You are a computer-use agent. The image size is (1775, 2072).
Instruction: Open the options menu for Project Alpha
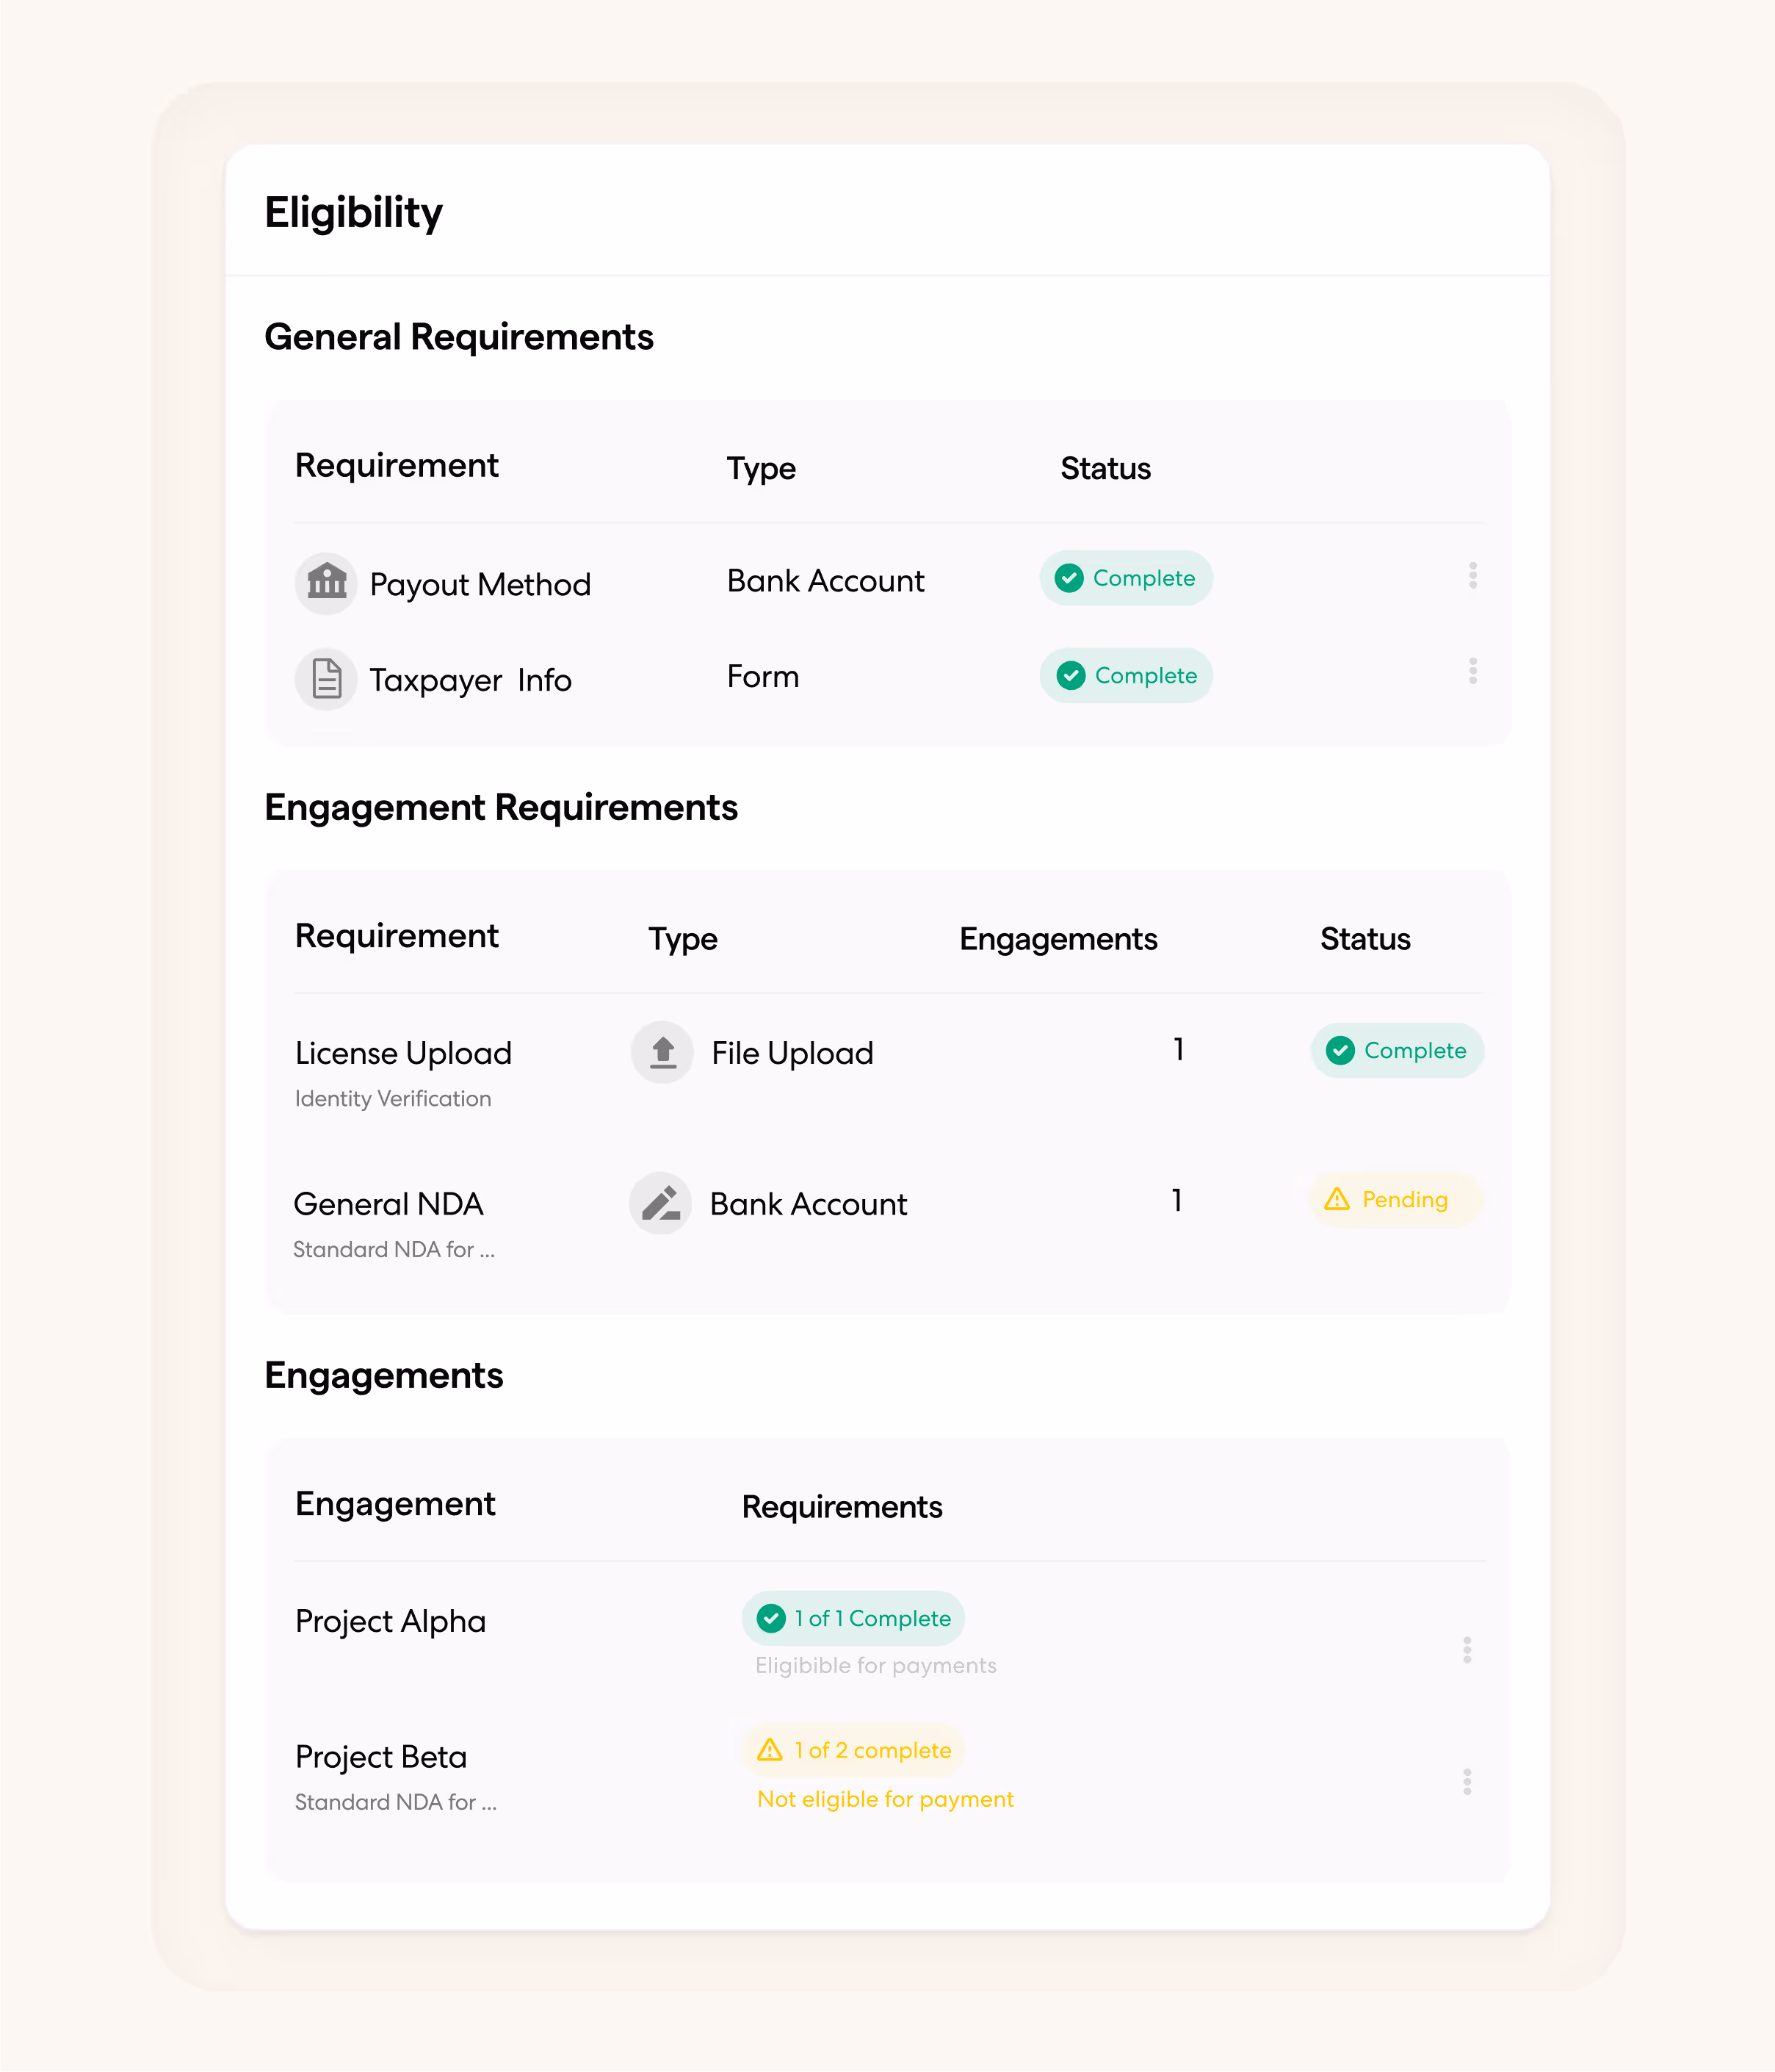coord(1467,1650)
